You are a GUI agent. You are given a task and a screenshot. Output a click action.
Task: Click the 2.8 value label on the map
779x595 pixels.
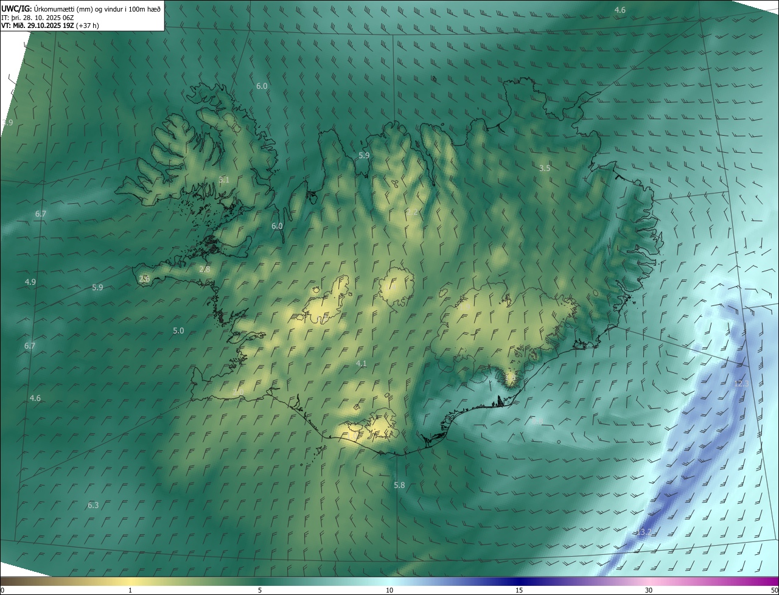[204, 269]
